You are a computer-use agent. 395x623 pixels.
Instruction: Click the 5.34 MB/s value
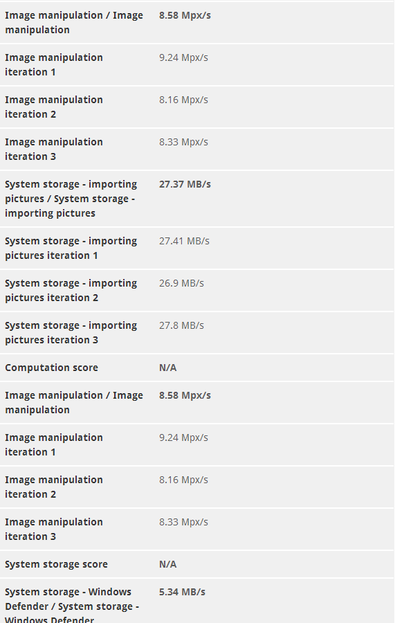(182, 592)
